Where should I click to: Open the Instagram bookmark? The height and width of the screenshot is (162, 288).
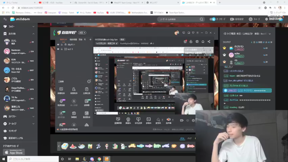(x=50, y=13)
